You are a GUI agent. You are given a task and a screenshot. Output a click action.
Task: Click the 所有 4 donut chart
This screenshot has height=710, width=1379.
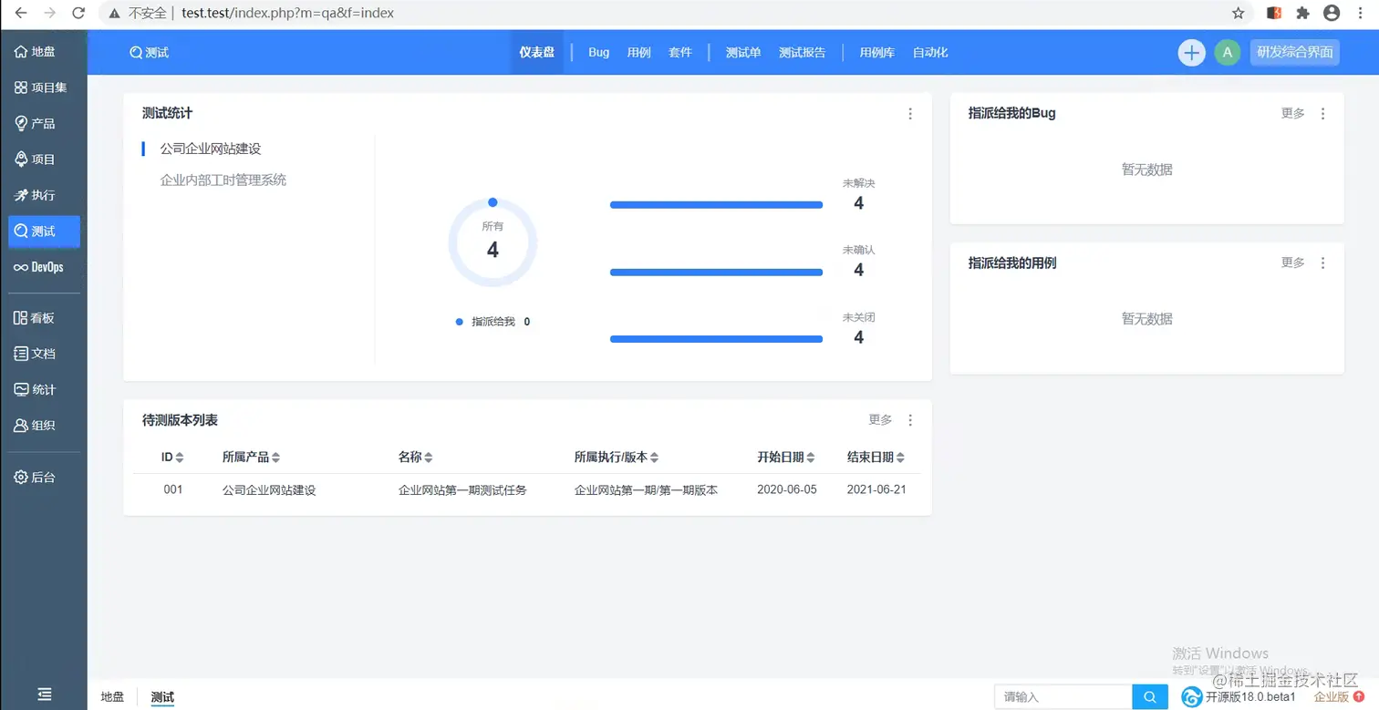pyautogui.click(x=493, y=243)
